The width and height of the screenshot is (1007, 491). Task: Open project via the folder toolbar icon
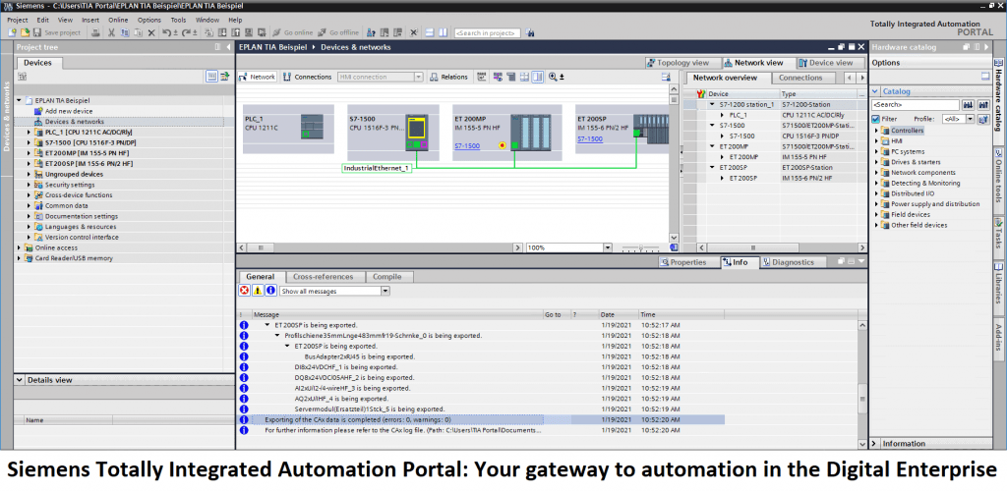(x=25, y=32)
